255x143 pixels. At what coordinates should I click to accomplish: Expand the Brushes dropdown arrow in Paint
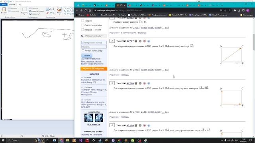pyautogui.click(x=59, y=14)
